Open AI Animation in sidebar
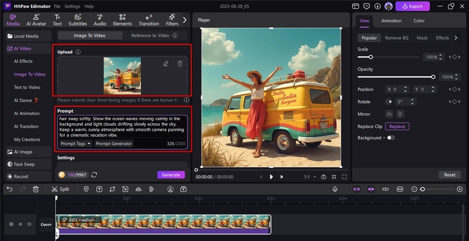The image size is (469, 241). (26, 113)
